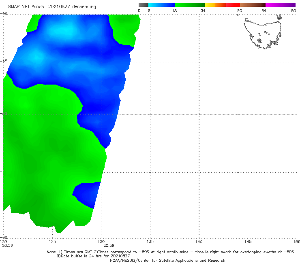The height and width of the screenshot is (263, 300).
Task: Select the gray 0–5 segment of color scale
Action: (x=144, y=5)
